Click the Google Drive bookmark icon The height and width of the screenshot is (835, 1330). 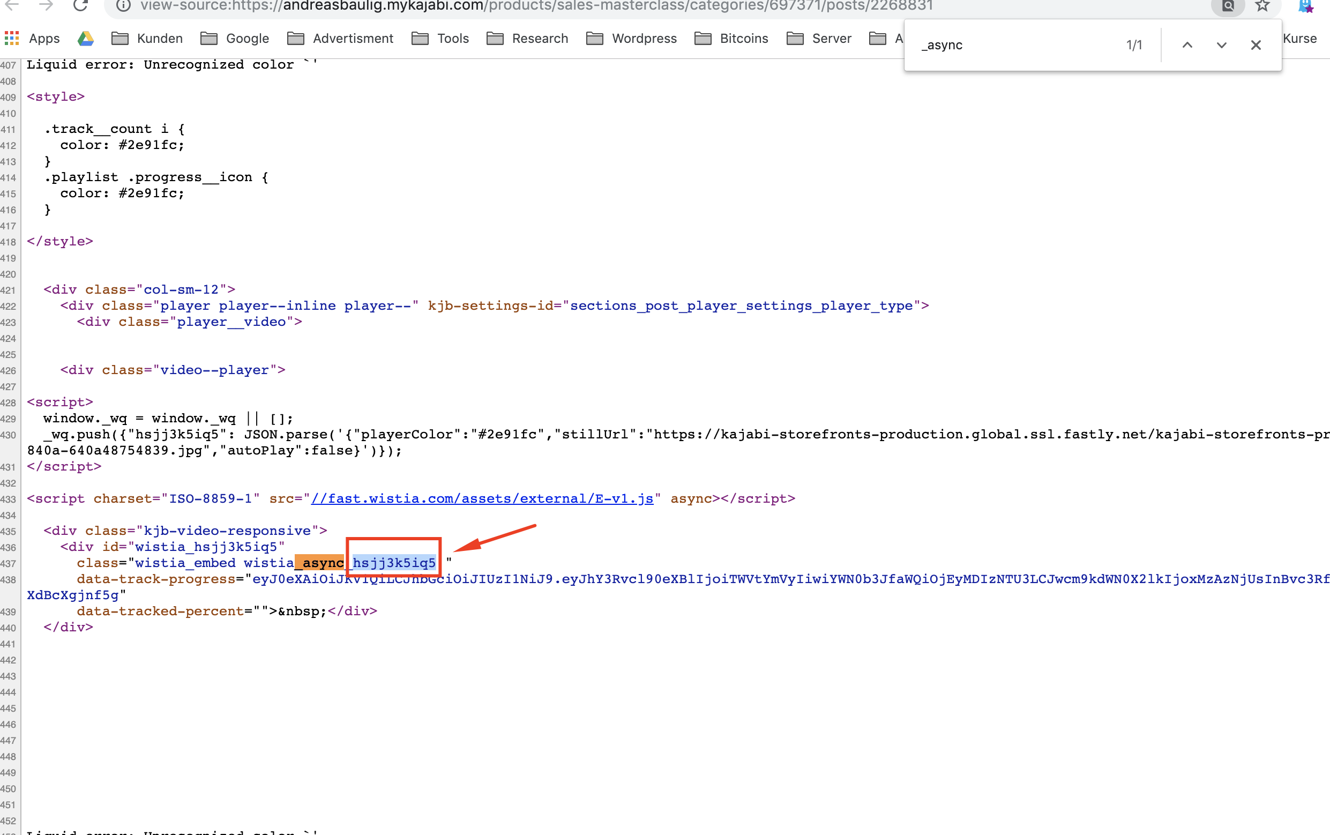(86, 38)
